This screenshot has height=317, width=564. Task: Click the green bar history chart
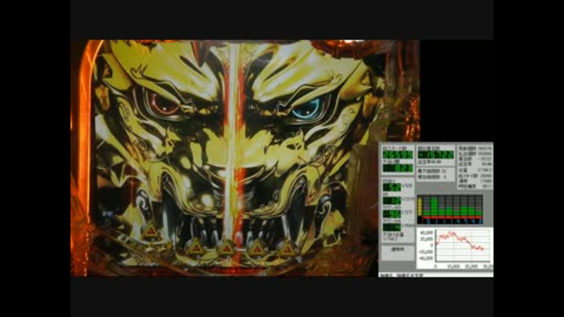pos(449,210)
